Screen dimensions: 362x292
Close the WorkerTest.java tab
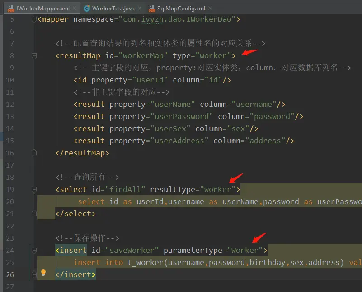click(x=140, y=8)
